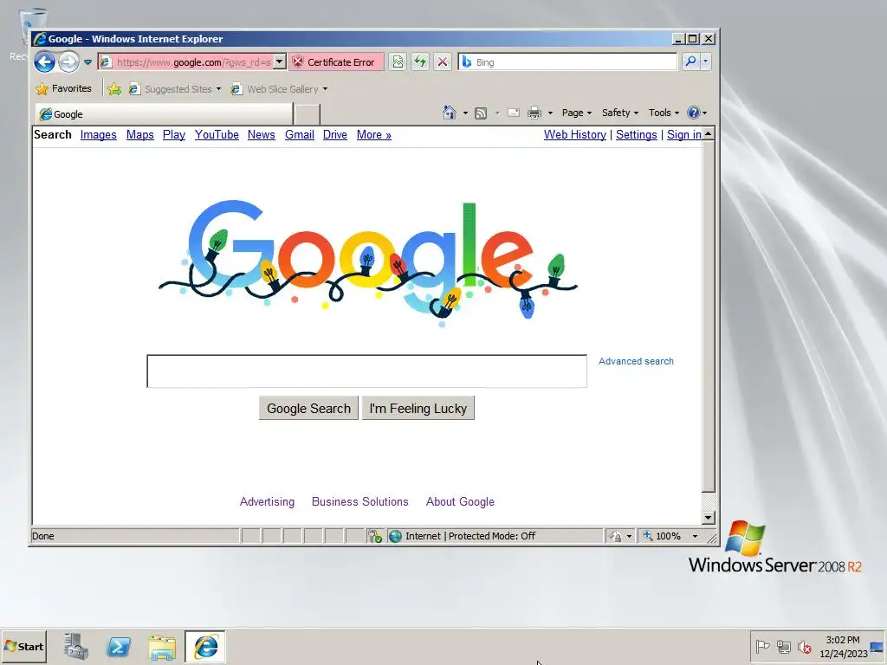The image size is (887, 665).
Task: Click the Internet Explorer taskbar icon
Action: (204, 646)
